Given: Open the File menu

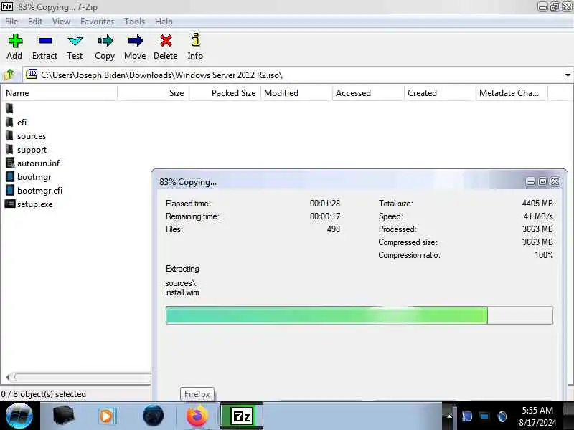Looking at the screenshot, I should [11, 21].
